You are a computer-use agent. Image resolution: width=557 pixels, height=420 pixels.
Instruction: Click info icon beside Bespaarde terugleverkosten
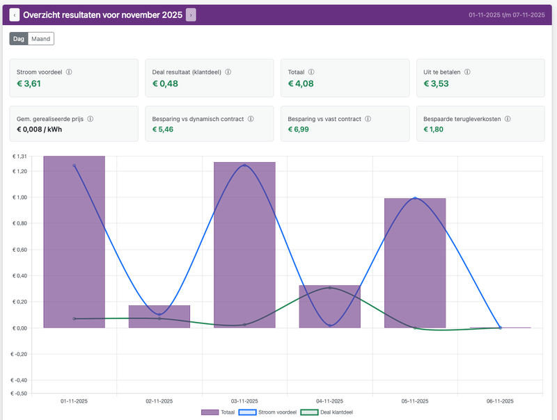coord(508,119)
